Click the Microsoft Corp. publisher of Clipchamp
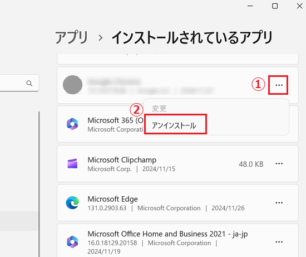306x257 pixels. pyautogui.click(x=110, y=169)
